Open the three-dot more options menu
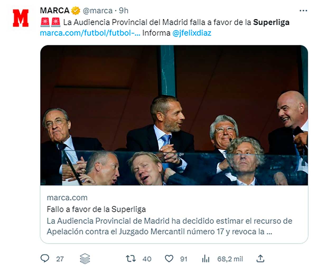This screenshot has height=272, width=317. click(303, 11)
